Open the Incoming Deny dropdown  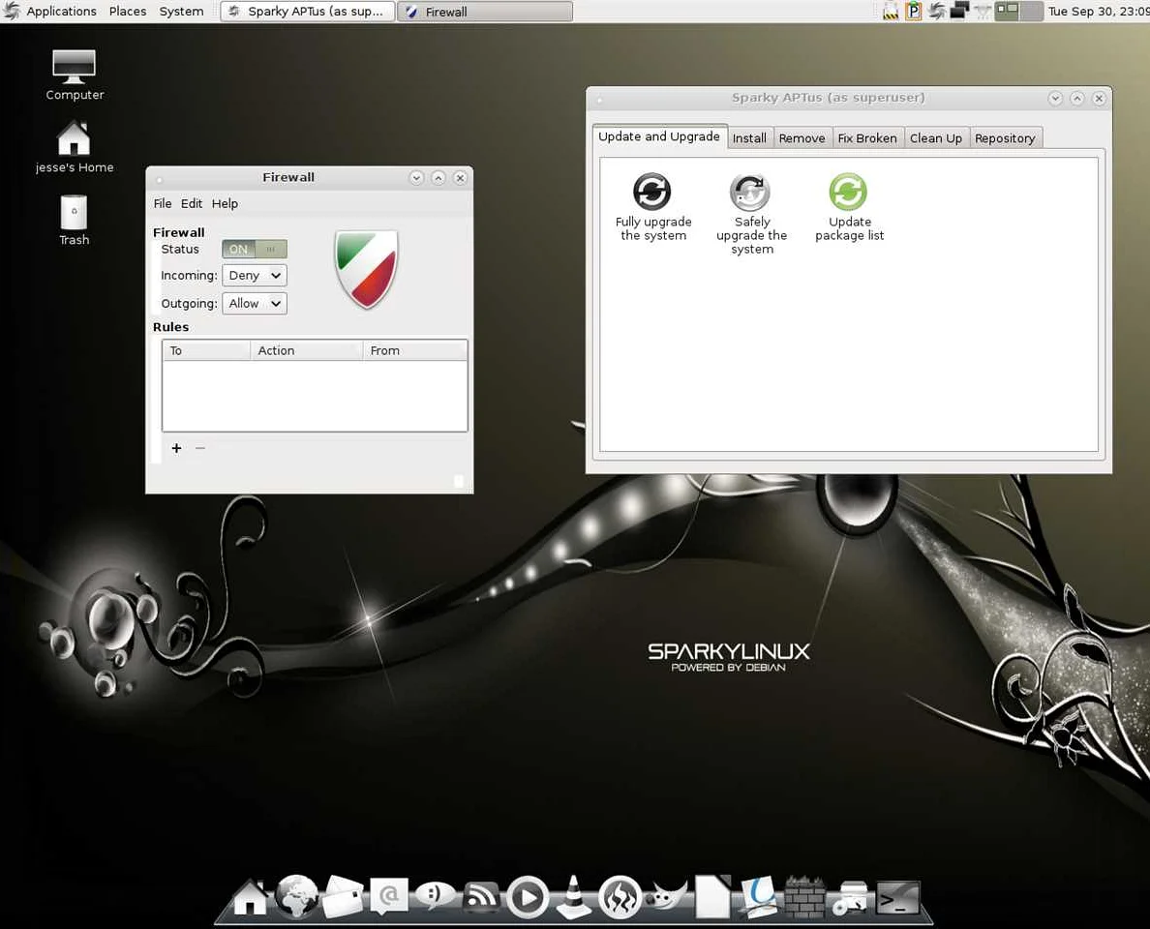[255, 276]
